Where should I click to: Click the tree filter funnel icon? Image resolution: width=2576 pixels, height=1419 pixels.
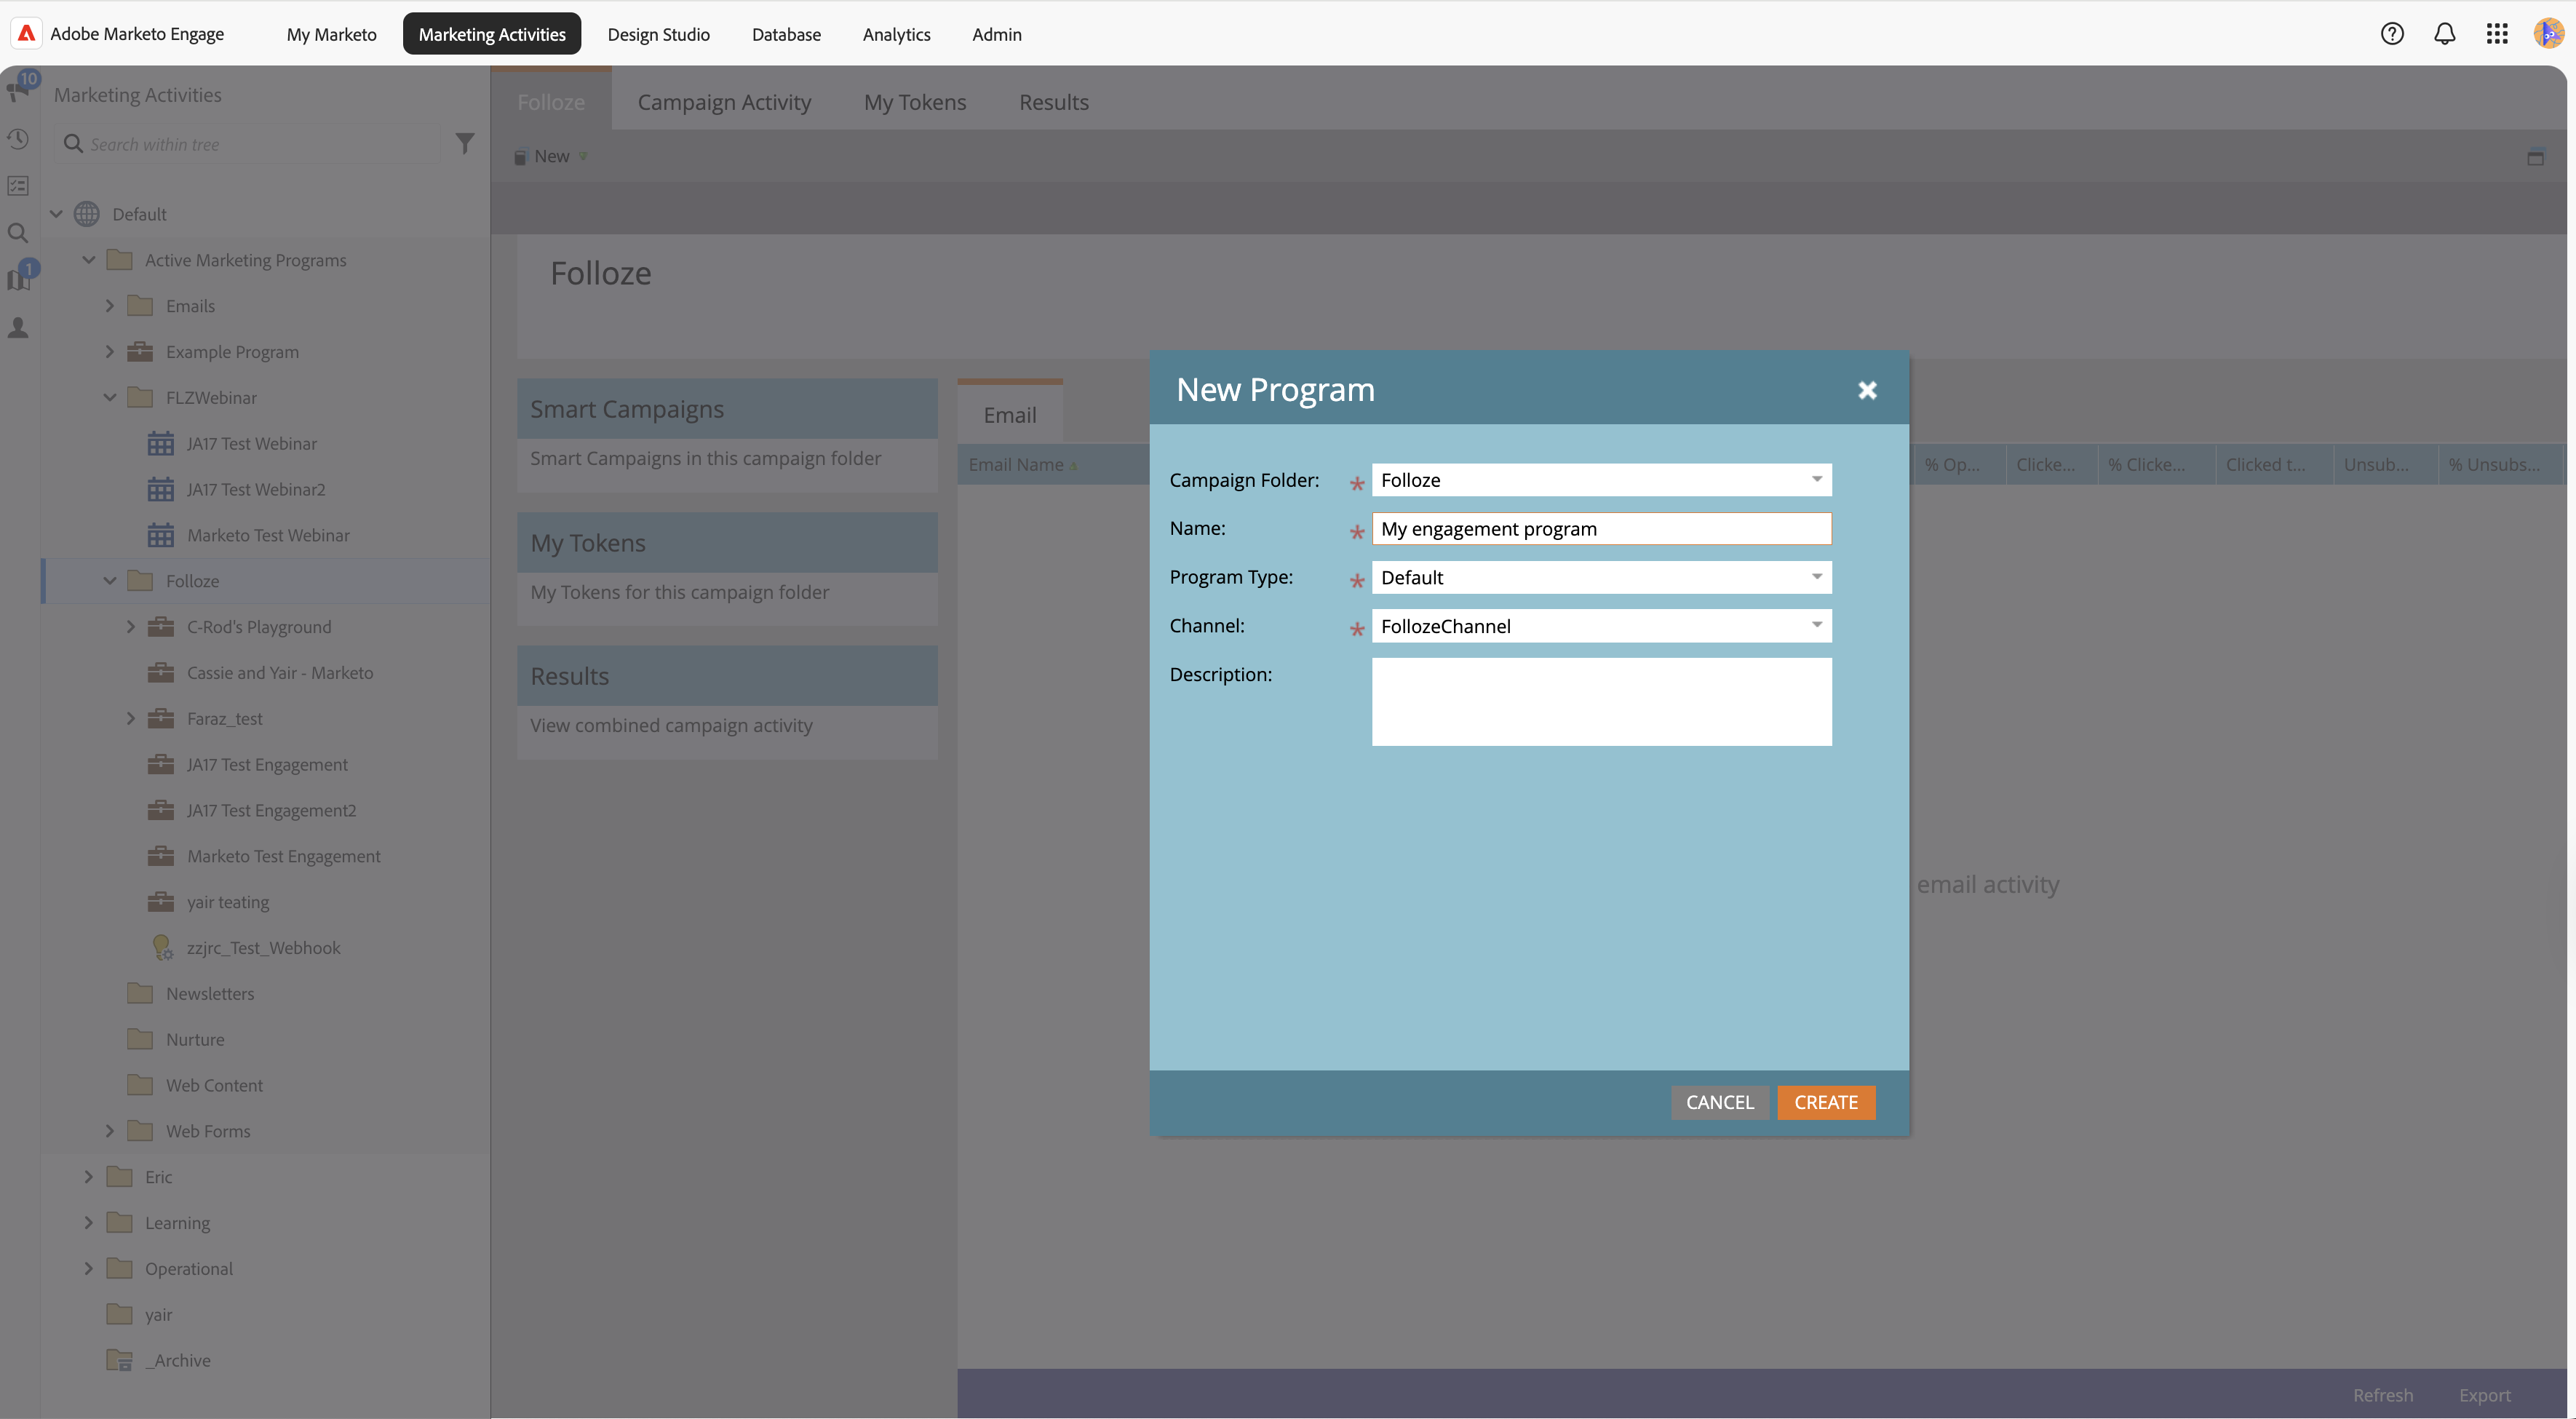(465, 144)
